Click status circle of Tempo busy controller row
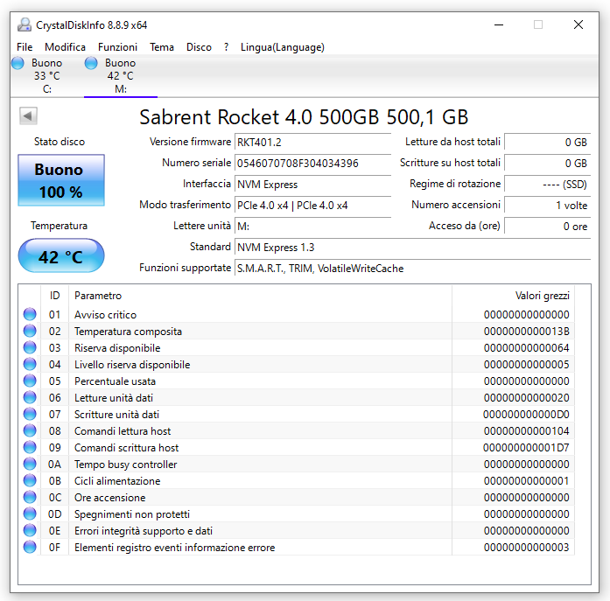This screenshot has height=601, width=610. [30, 464]
